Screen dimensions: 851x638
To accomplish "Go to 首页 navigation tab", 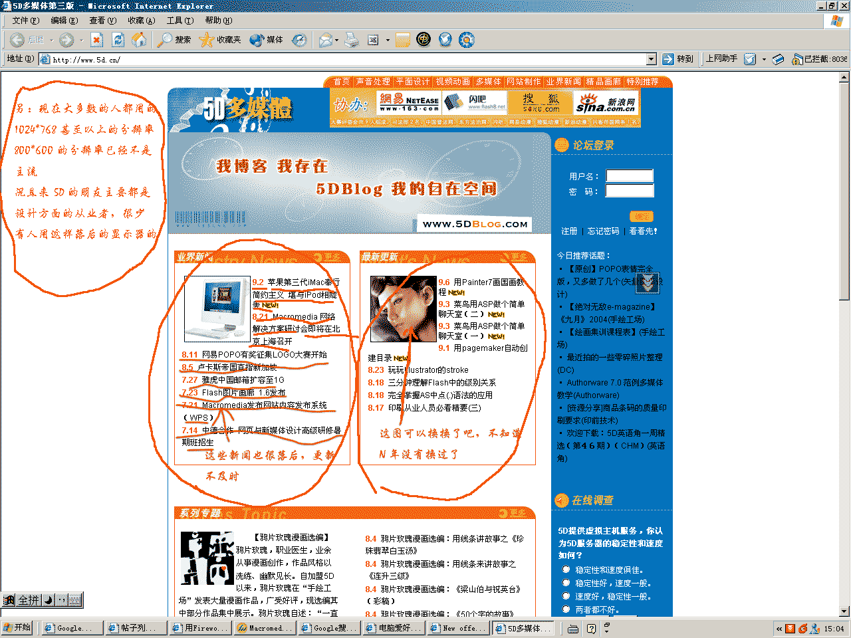I will (342, 82).
